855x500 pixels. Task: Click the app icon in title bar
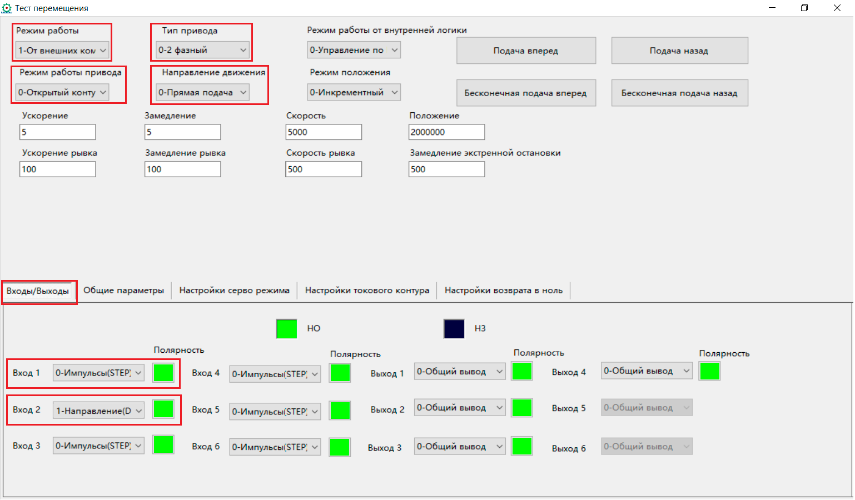click(x=7, y=8)
